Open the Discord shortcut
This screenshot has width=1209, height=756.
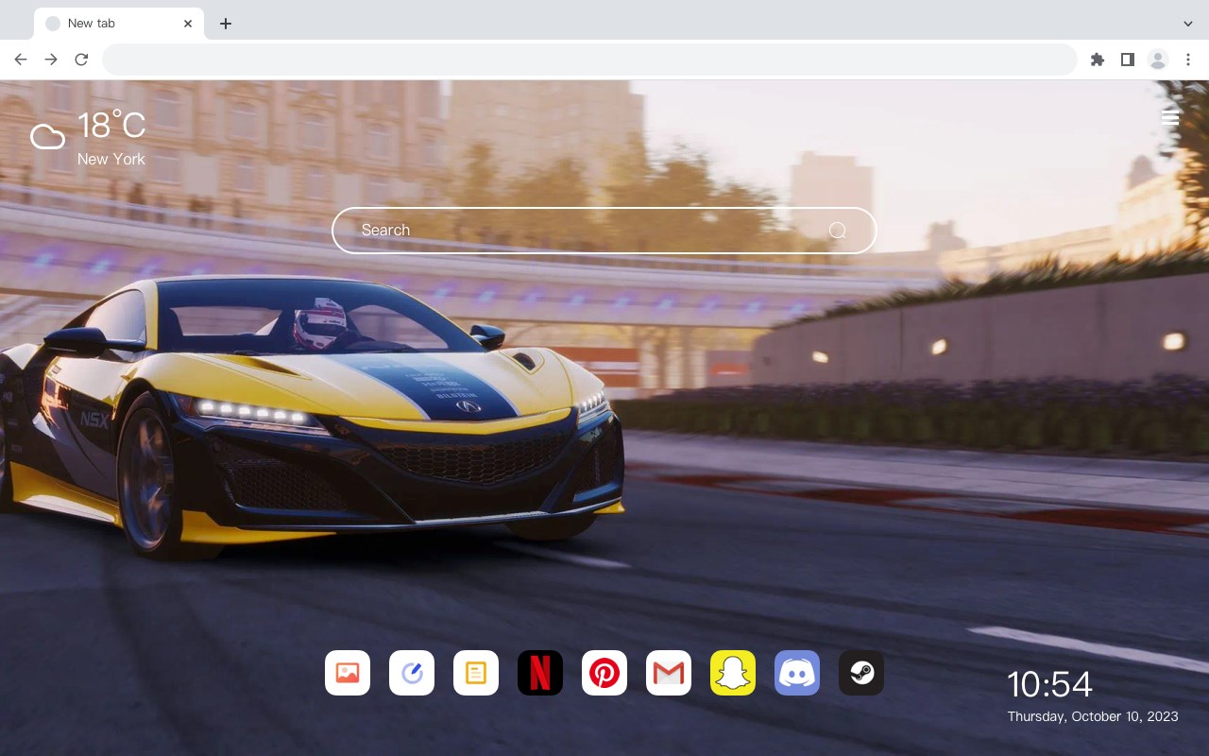(x=797, y=673)
